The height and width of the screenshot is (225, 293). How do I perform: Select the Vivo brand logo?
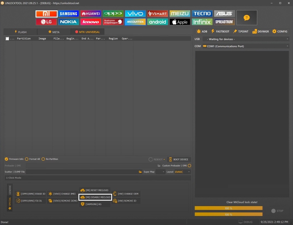(135, 14)
